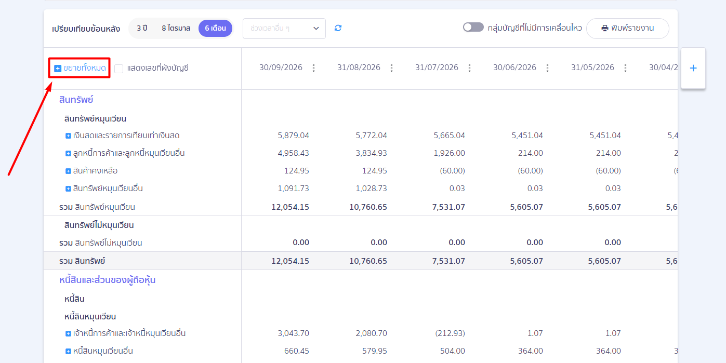Click the หนี้สินและส่วนของผู้ถือหุ้น heading
726x363 pixels.
108,280
